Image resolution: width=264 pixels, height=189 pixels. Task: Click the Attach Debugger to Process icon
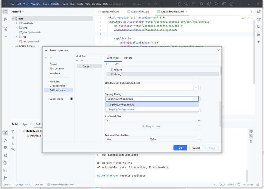[x=201, y=4]
